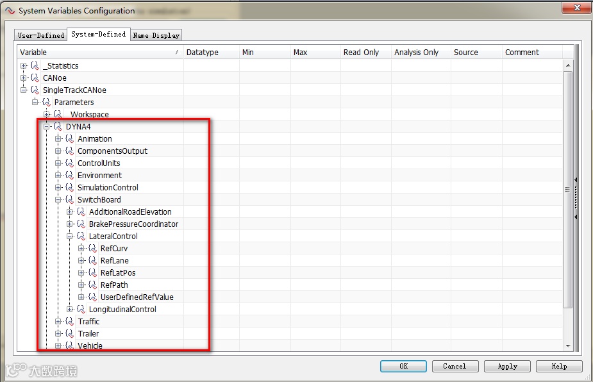Switch to the User-Defined tab
593x382 pixels.
pos(41,35)
